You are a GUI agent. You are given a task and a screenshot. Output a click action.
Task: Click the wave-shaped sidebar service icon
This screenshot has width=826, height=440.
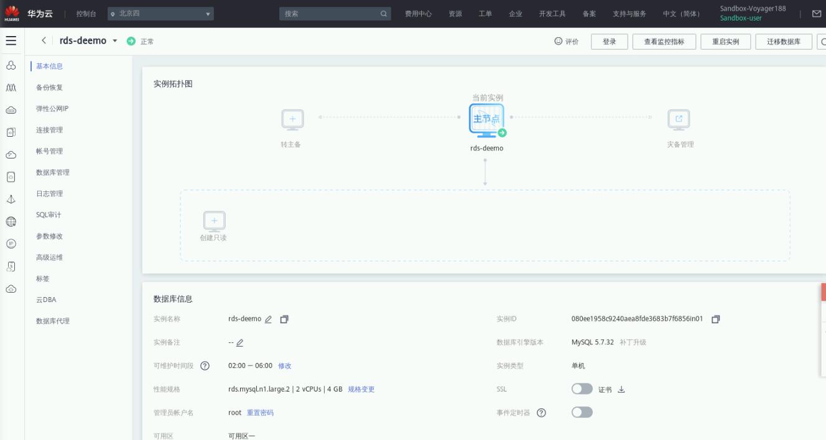click(11, 89)
